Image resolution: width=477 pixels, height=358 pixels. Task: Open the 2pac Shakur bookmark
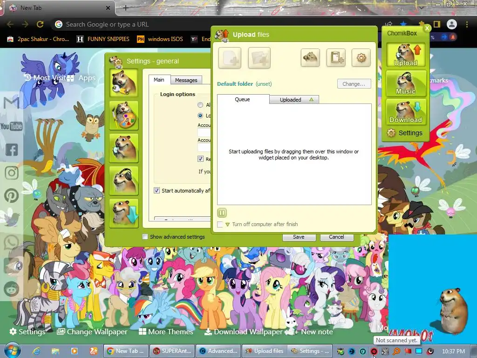pyautogui.click(x=38, y=39)
